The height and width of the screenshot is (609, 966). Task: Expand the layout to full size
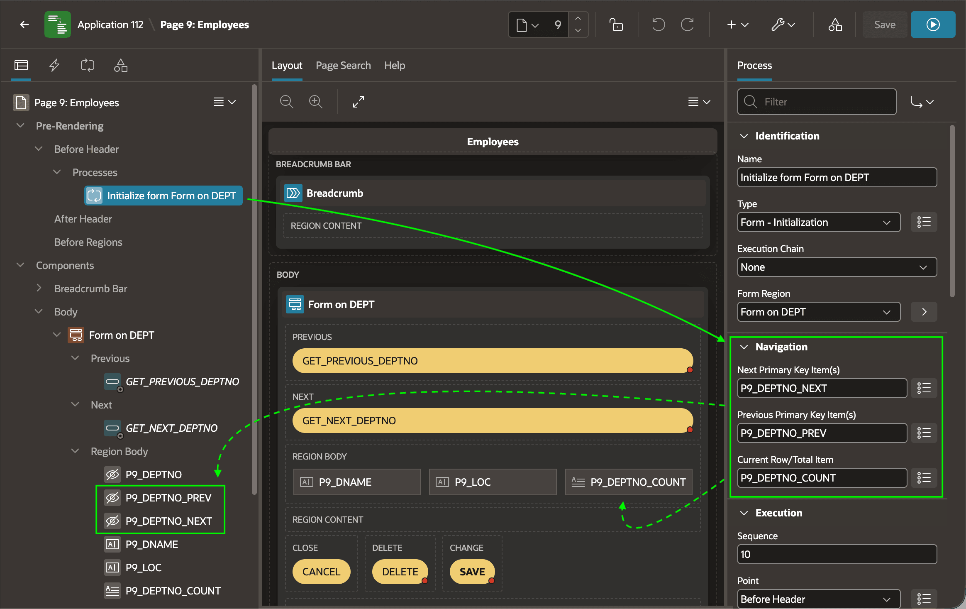(359, 102)
